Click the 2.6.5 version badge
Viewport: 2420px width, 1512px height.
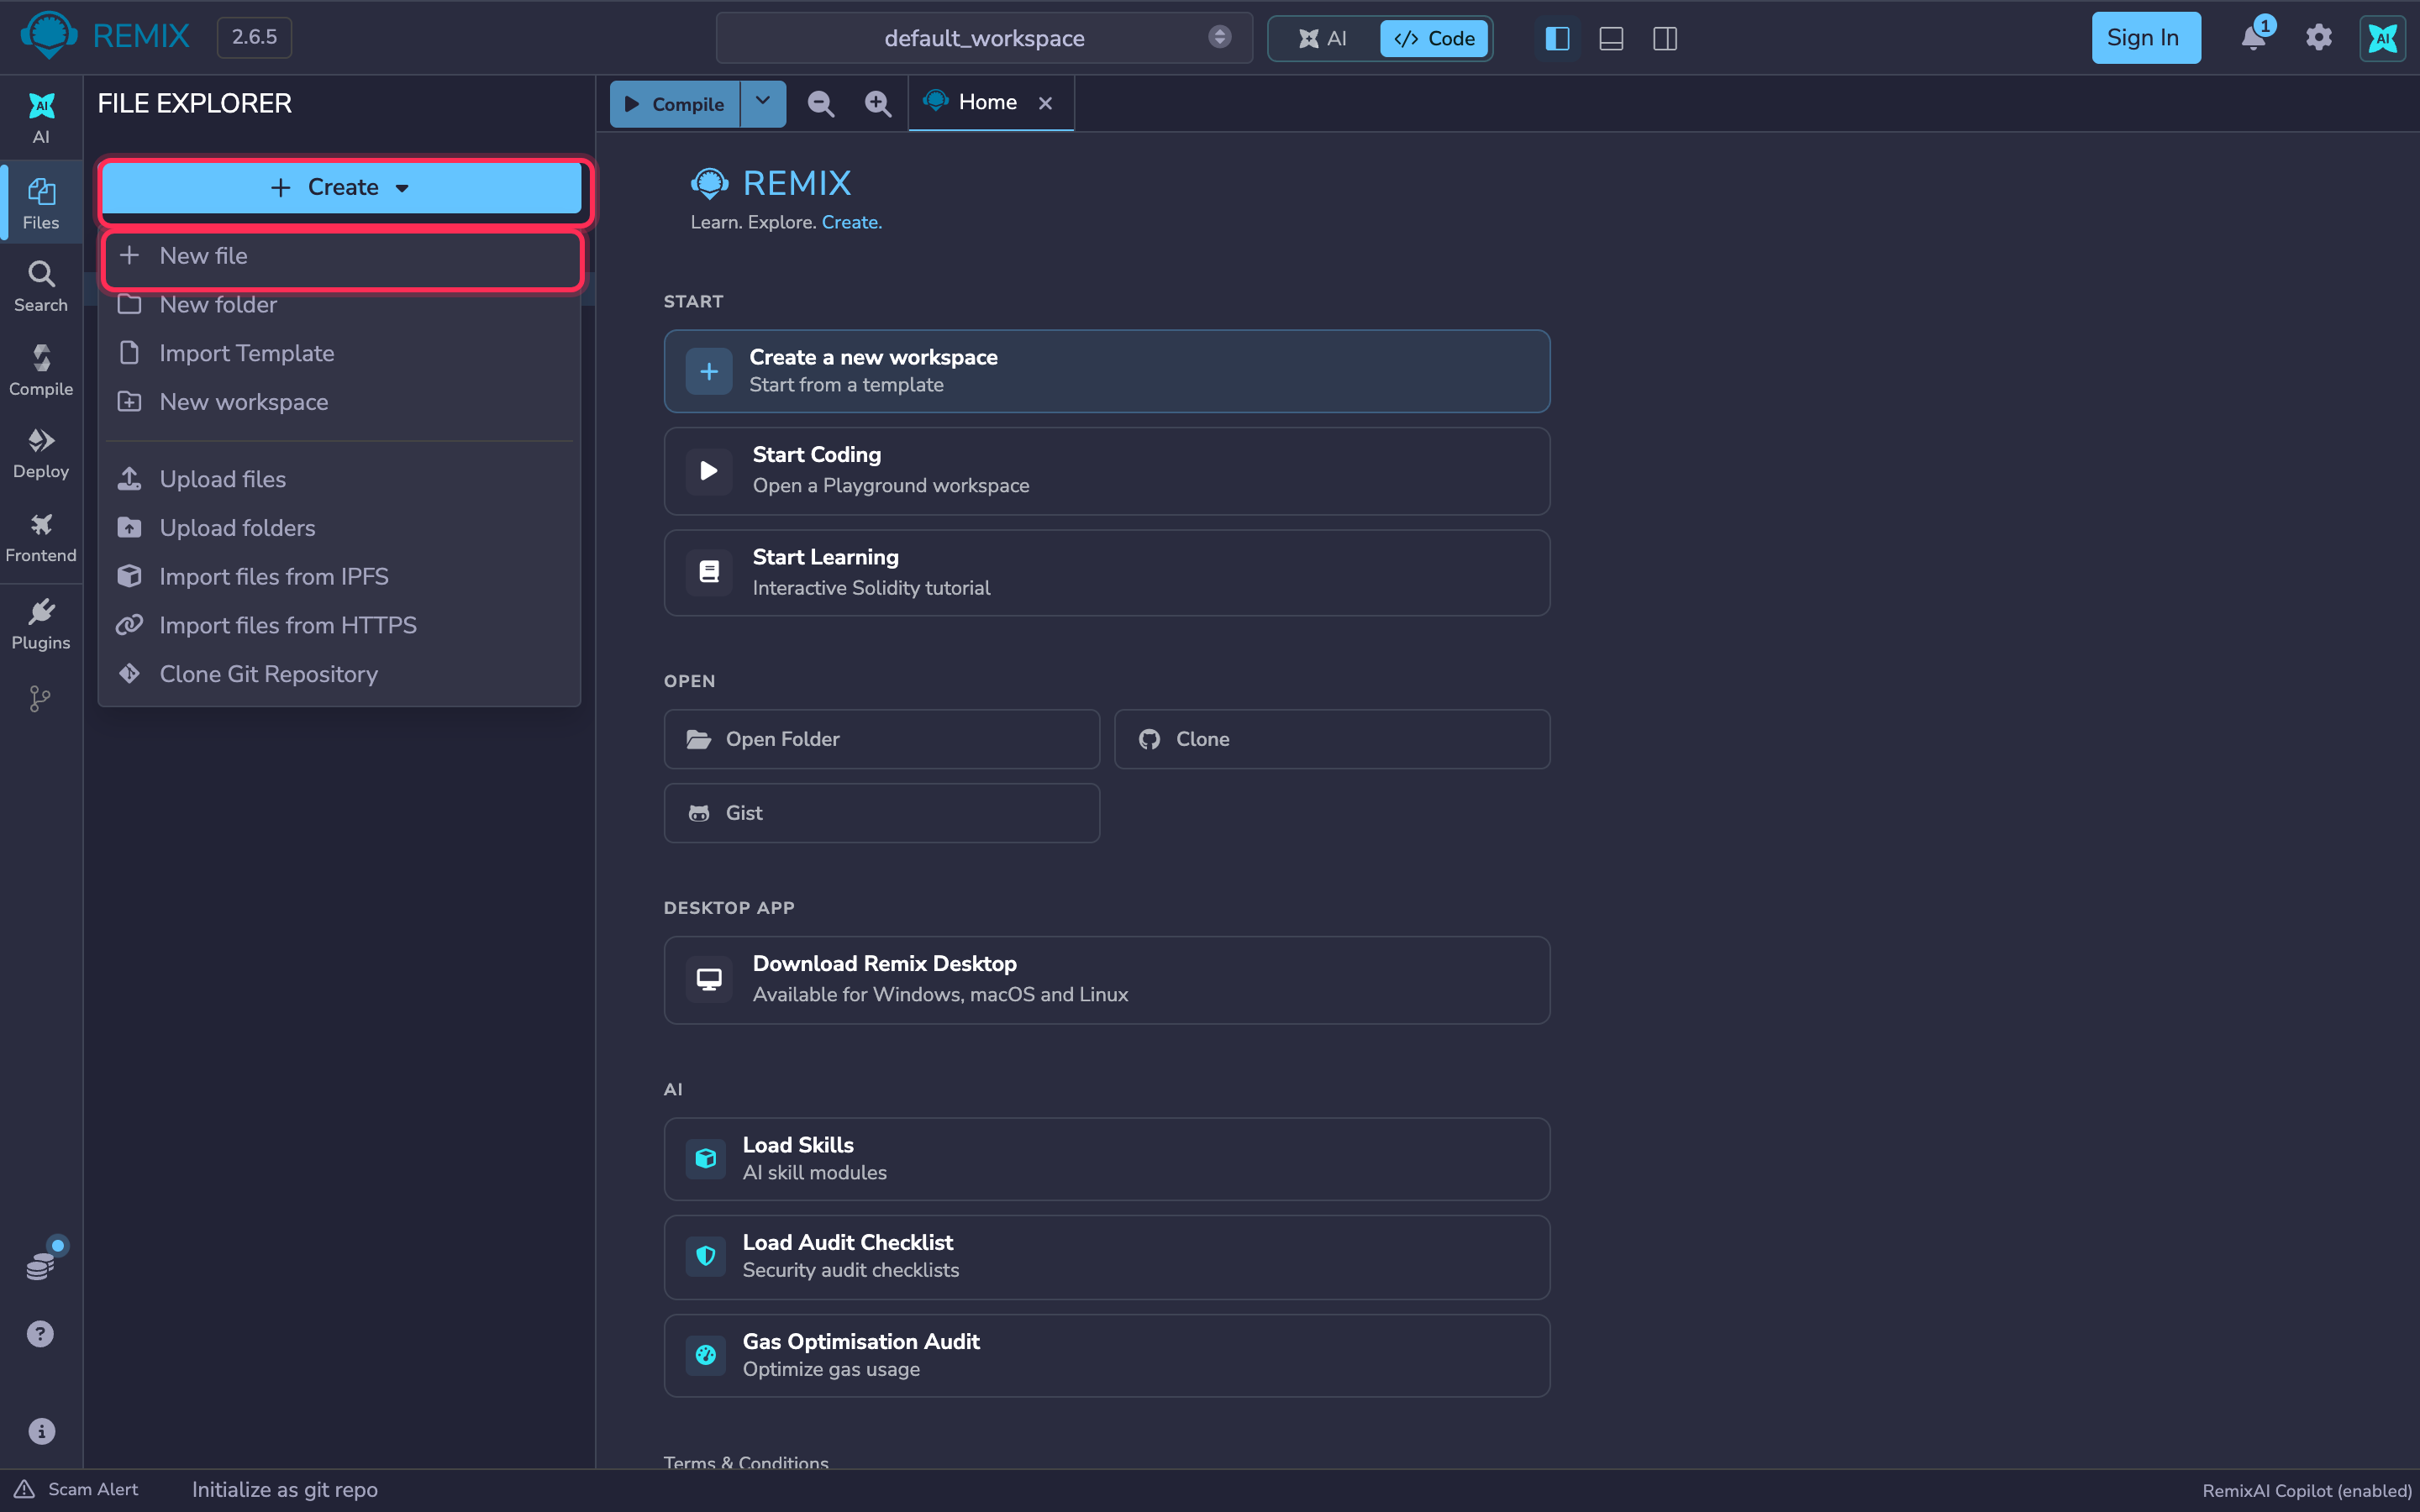click(x=254, y=37)
